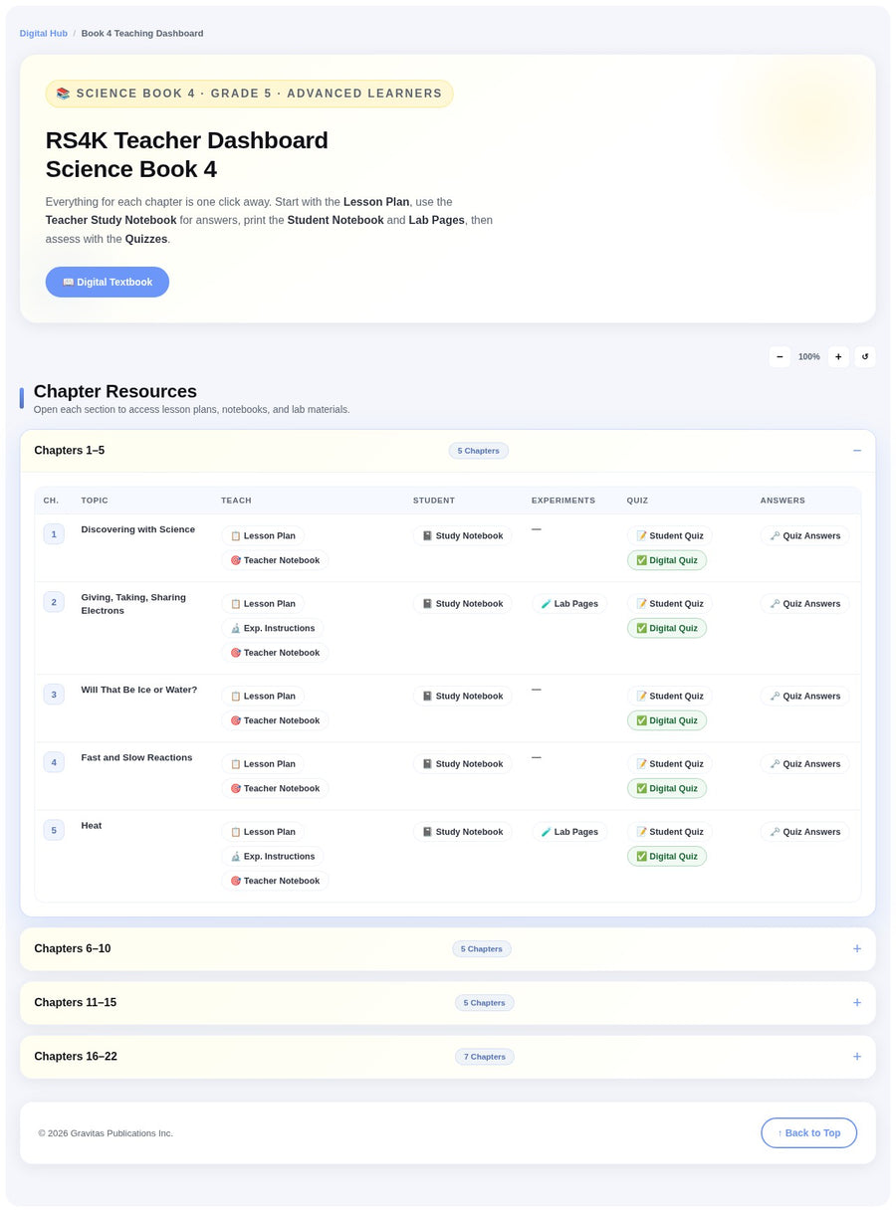Screen dimensions: 896x1212
Task: Increase zoom with the plus button
Action: tap(838, 356)
